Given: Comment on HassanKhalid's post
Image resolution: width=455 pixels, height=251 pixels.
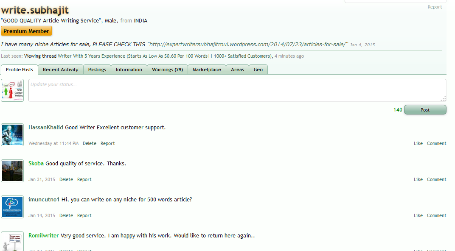Looking at the screenshot, I should click(x=436, y=143).
